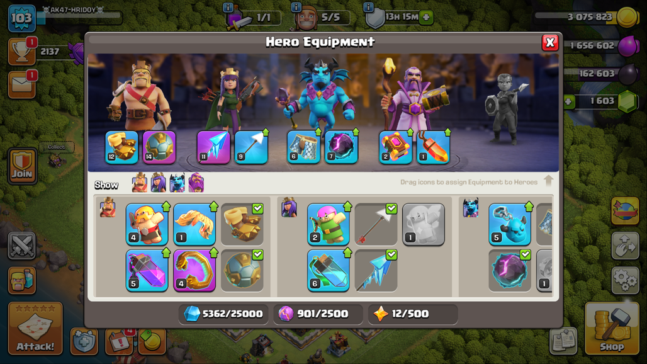Open the trophy league icon
The height and width of the screenshot is (364, 647).
click(21, 52)
